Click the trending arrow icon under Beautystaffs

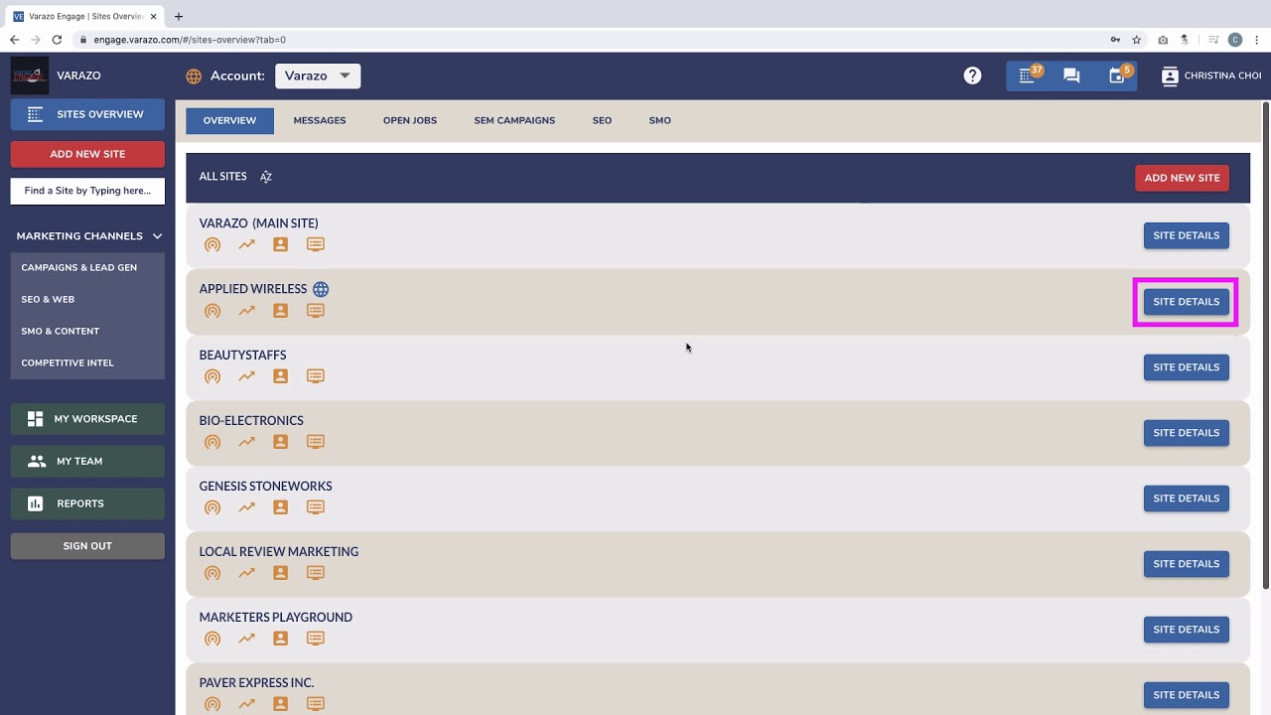[x=246, y=375]
